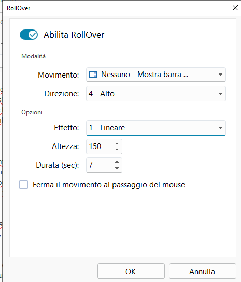Click the scrollbar icon in Movimento combo box
Screen dimensions: 241x282
93,75
